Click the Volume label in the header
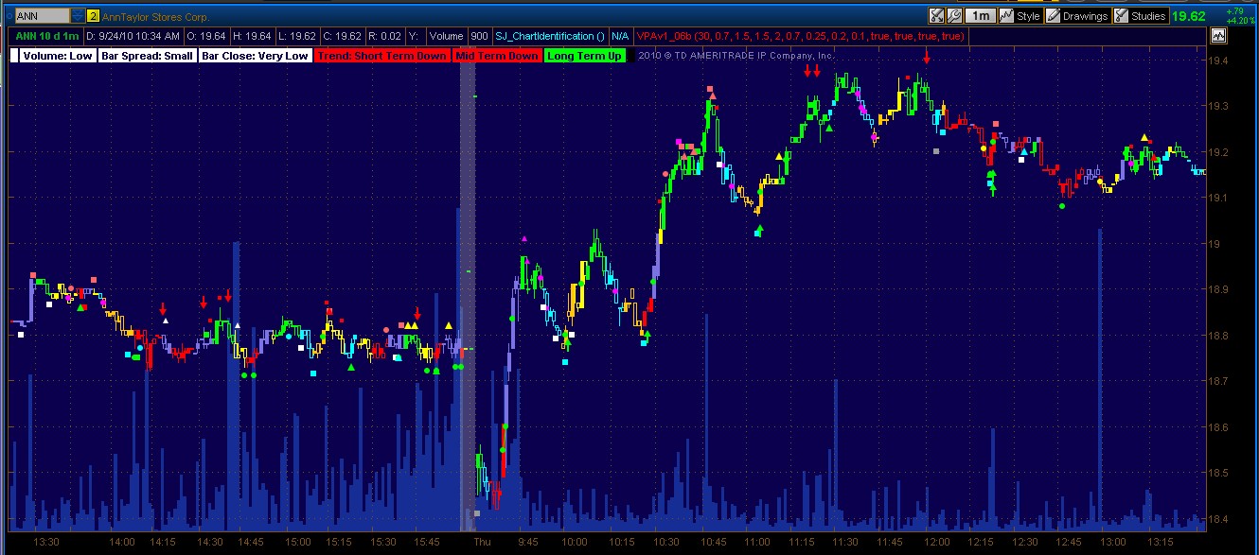Screen dimensions: 1259x555 445,36
